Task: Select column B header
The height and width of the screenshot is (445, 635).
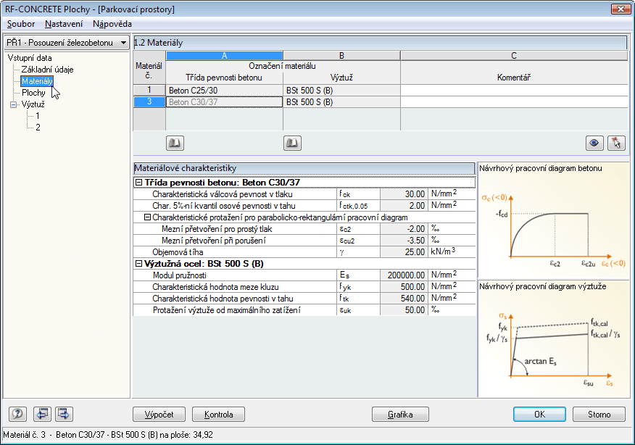Action: pos(341,56)
